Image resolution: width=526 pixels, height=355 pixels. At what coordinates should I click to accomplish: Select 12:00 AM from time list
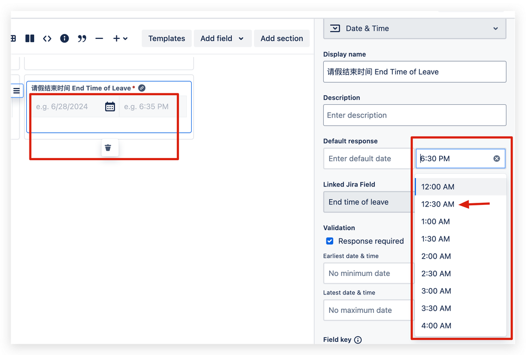[461, 187]
